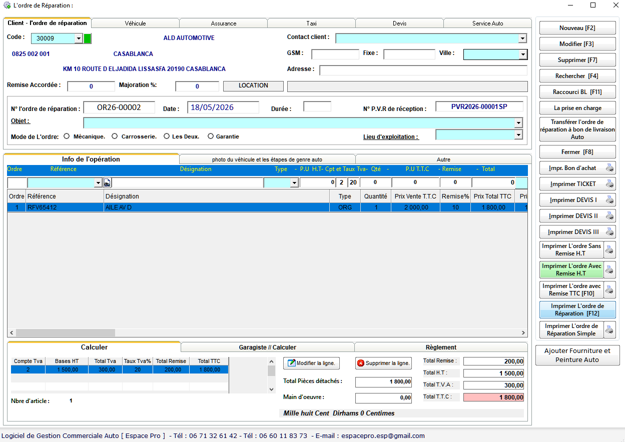The width and height of the screenshot is (625, 442).
Task: Click Ajouter Fourniture et Peinture Auto
Action: [x=577, y=355]
